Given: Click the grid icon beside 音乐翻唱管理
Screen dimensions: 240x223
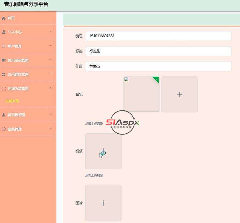Looking at the screenshot, I should [4, 74].
